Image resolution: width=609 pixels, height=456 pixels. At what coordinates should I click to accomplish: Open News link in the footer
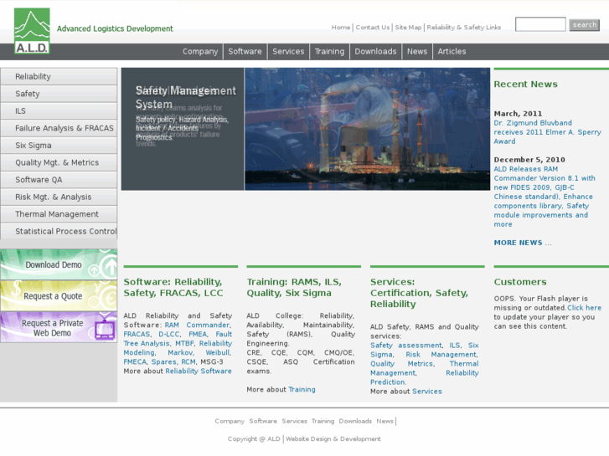(x=384, y=422)
